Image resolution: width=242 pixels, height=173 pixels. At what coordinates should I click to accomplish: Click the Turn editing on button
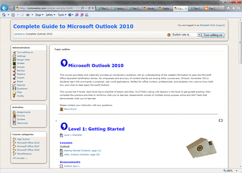213,35
